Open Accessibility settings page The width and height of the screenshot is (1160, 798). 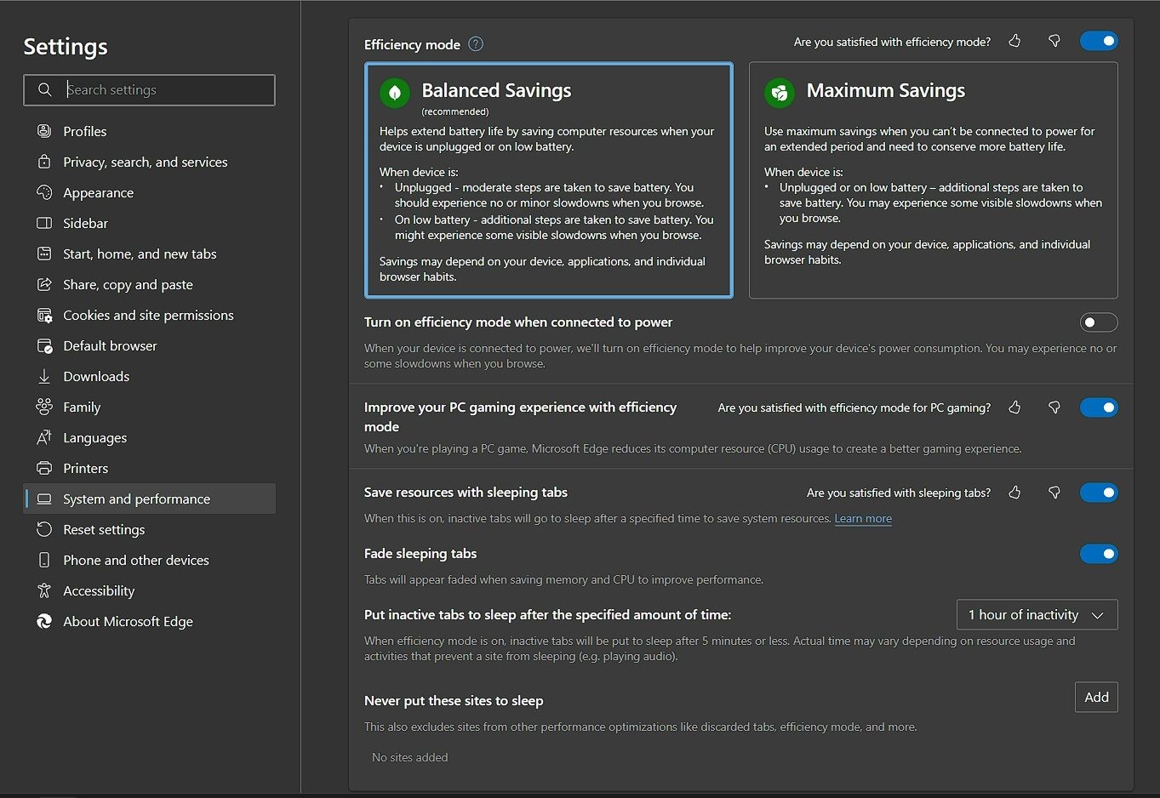[x=150, y=590]
